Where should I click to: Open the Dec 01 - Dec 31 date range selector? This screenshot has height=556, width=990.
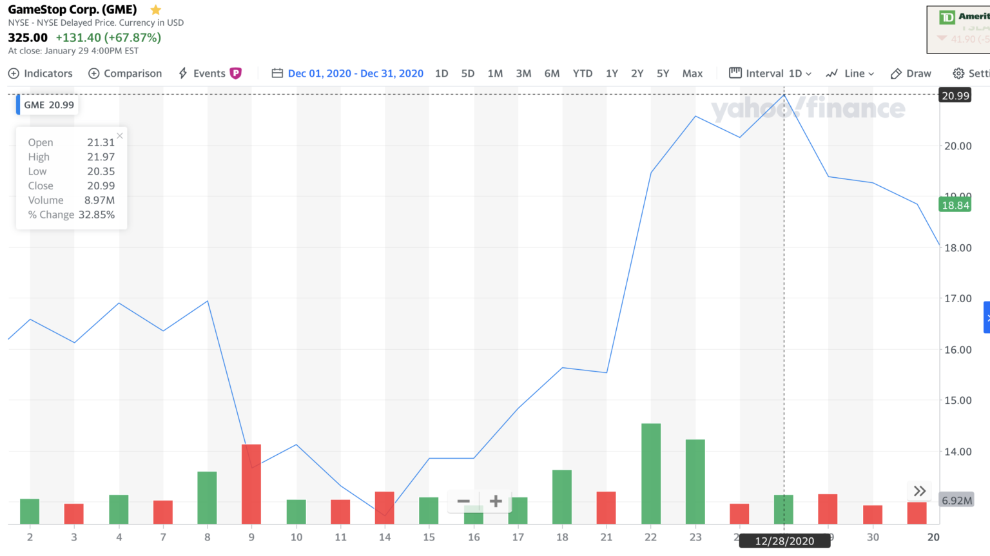356,73
